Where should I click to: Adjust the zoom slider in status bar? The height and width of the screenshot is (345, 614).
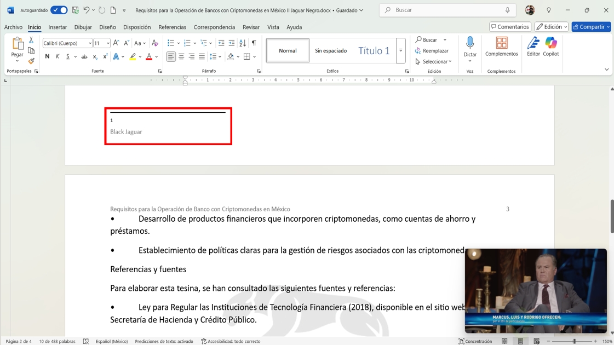tap(574, 341)
